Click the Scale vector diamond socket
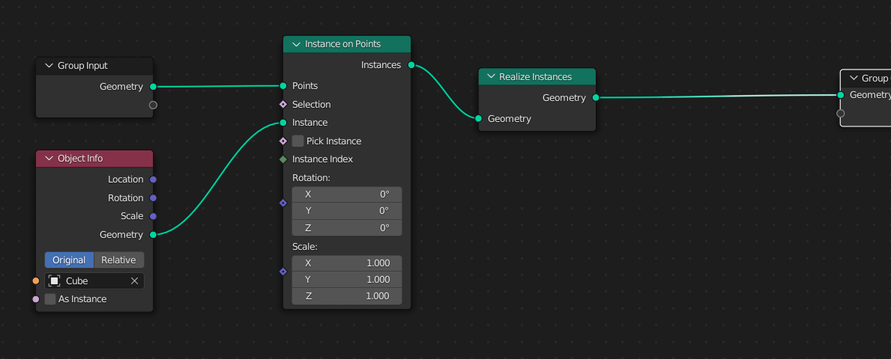The image size is (891, 359). coord(283,271)
